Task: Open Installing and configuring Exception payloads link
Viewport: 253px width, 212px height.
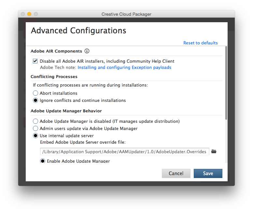Action: click(x=124, y=67)
